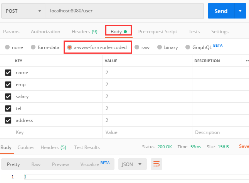Click the salary key cell

(x=58, y=97)
